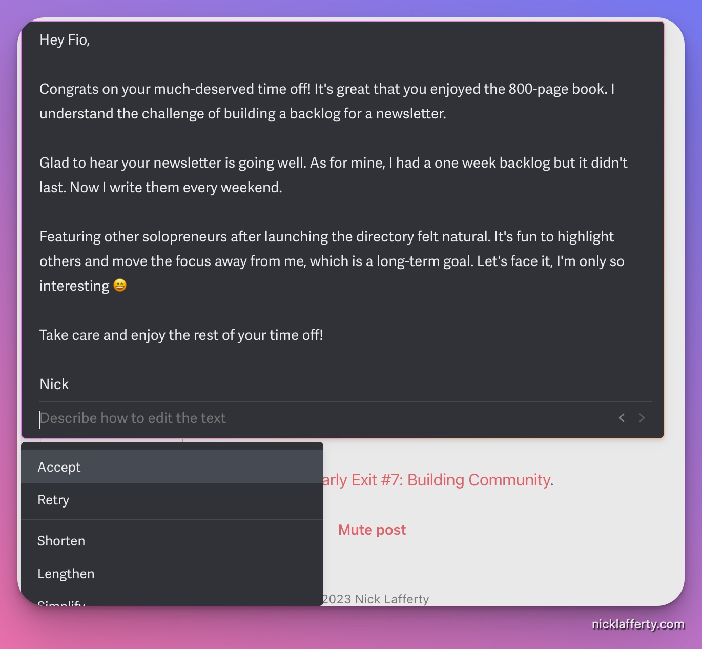Screen dimensions: 702x649
Task: Click the grinning emoji in the third paragraph
Action: (x=121, y=286)
